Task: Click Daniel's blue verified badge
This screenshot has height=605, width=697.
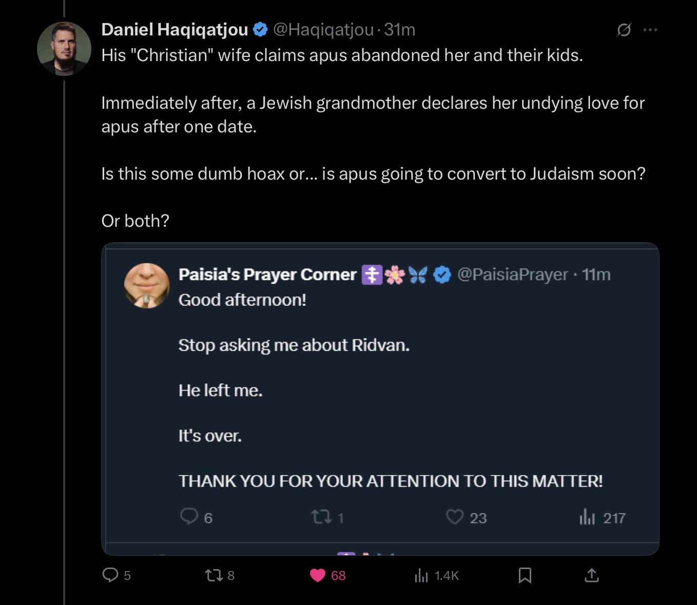Action: pyautogui.click(x=261, y=30)
